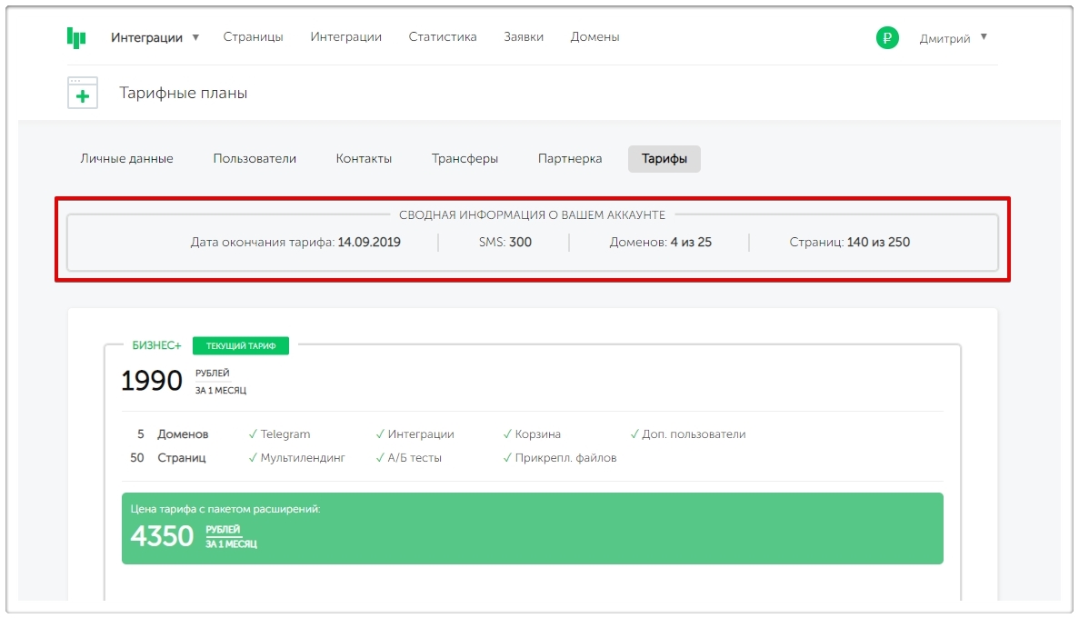The height and width of the screenshot is (618, 1079).
Task: Click the 4350 rubles extension package banner
Action: click(x=532, y=528)
